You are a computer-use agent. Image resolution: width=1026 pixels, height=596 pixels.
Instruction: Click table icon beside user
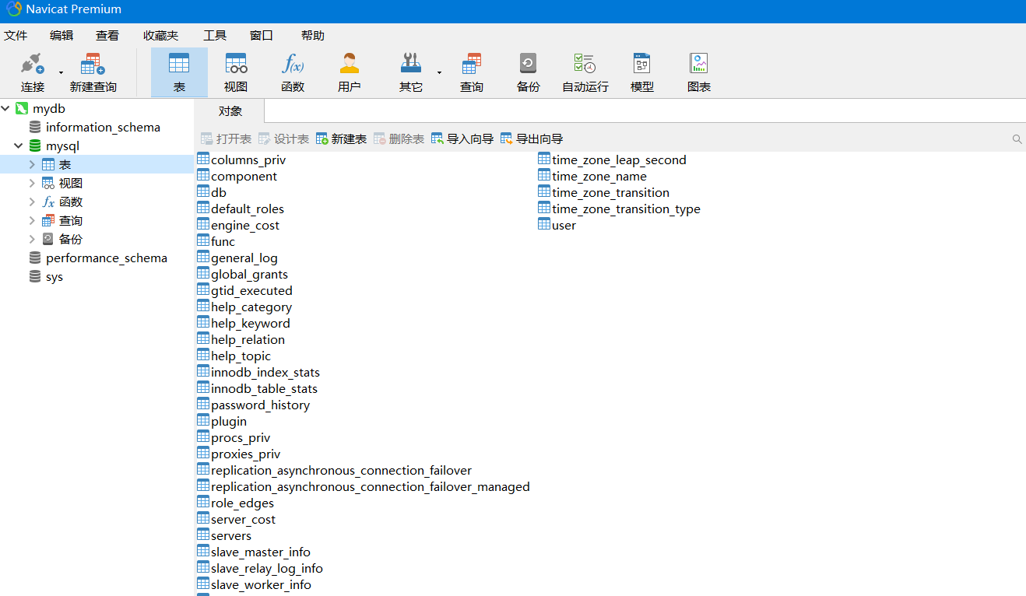(x=544, y=224)
